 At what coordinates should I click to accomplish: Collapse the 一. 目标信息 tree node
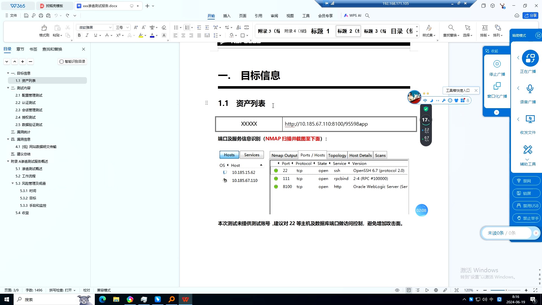coord(8,73)
